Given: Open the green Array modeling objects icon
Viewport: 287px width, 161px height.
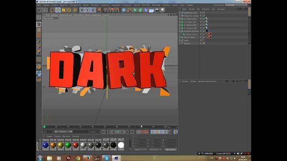Looking at the screenshot, I should tap(140, 10).
